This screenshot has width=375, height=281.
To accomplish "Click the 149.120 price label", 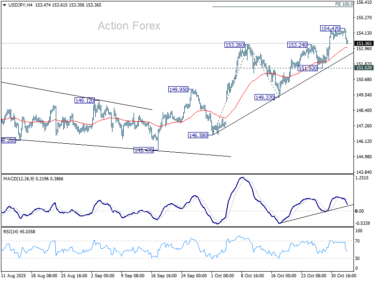I will click(85, 100).
